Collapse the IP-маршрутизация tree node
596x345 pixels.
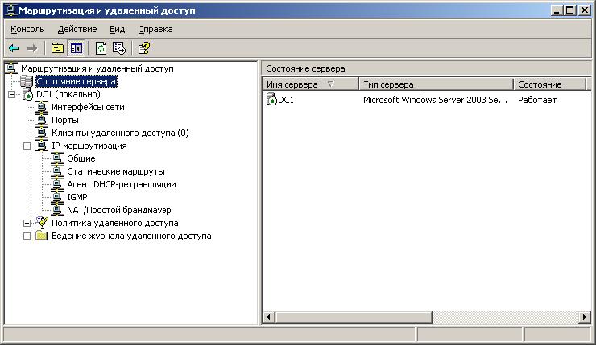click(27, 146)
